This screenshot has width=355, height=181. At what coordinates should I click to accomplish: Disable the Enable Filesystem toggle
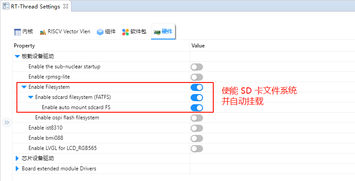(x=197, y=87)
